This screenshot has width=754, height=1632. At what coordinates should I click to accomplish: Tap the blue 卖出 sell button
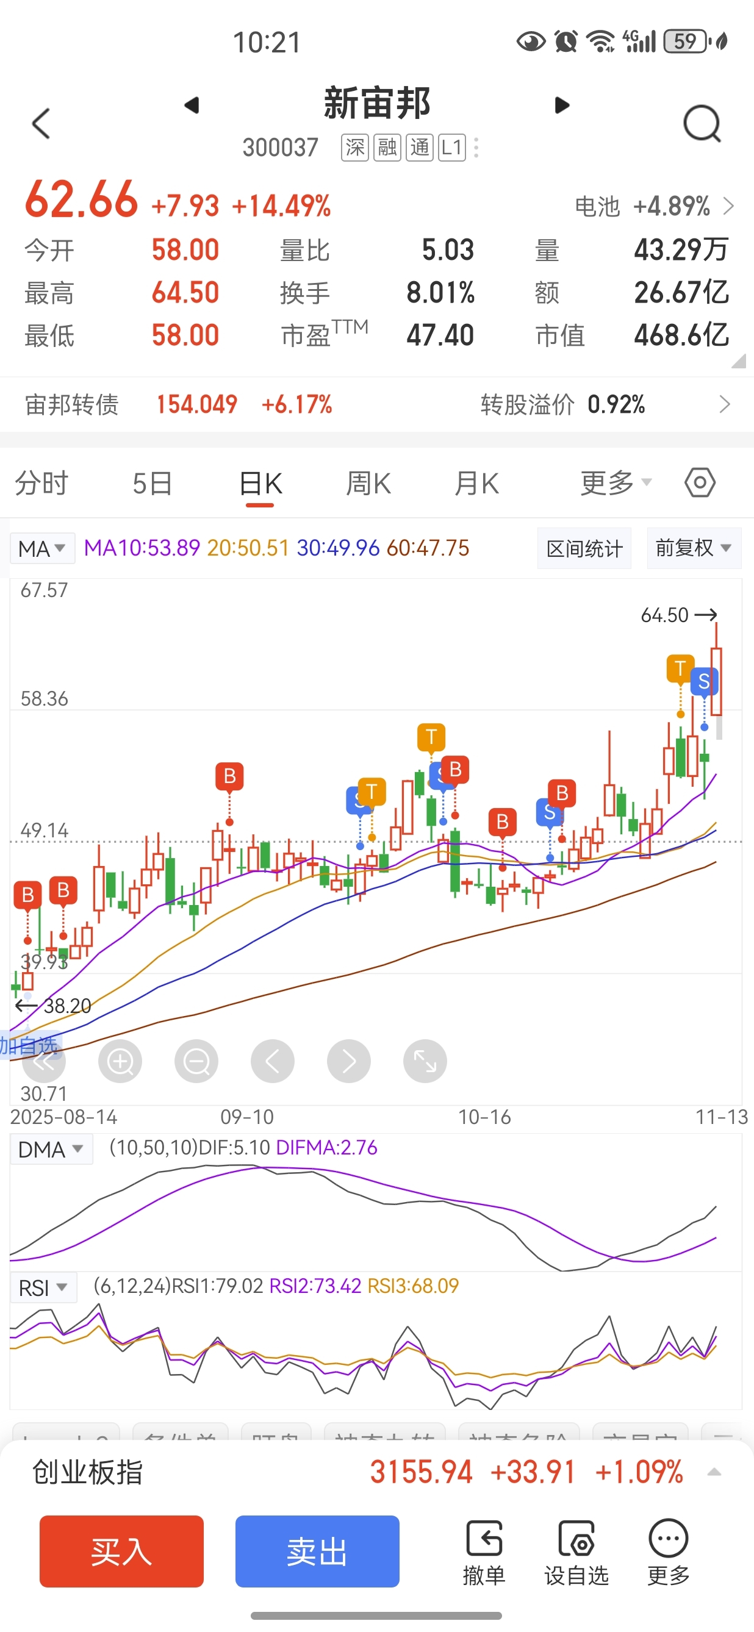(x=317, y=1551)
